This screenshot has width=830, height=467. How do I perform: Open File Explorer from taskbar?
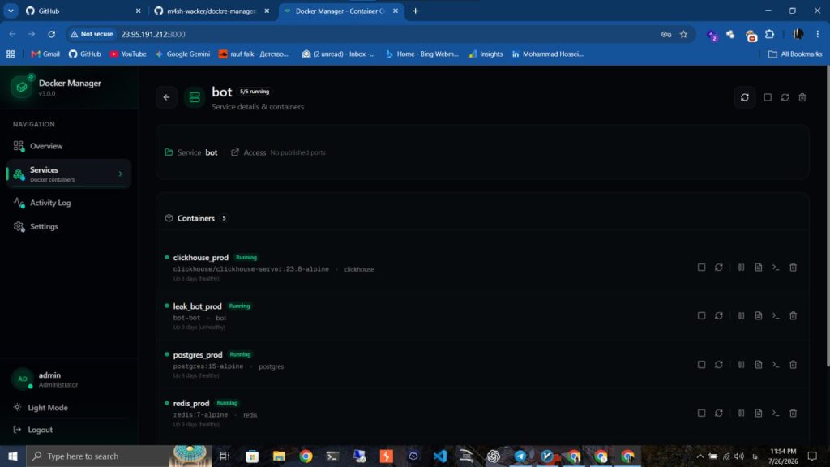279,456
